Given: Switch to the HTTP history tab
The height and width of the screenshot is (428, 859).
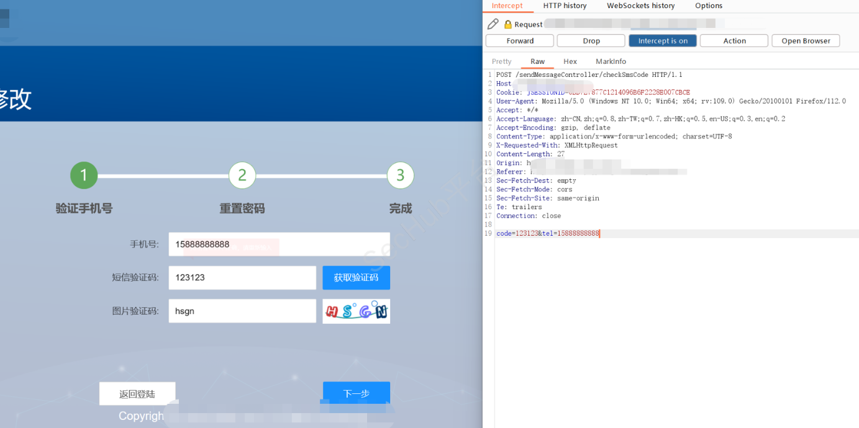Looking at the screenshot, I should (x=565, y=6).
